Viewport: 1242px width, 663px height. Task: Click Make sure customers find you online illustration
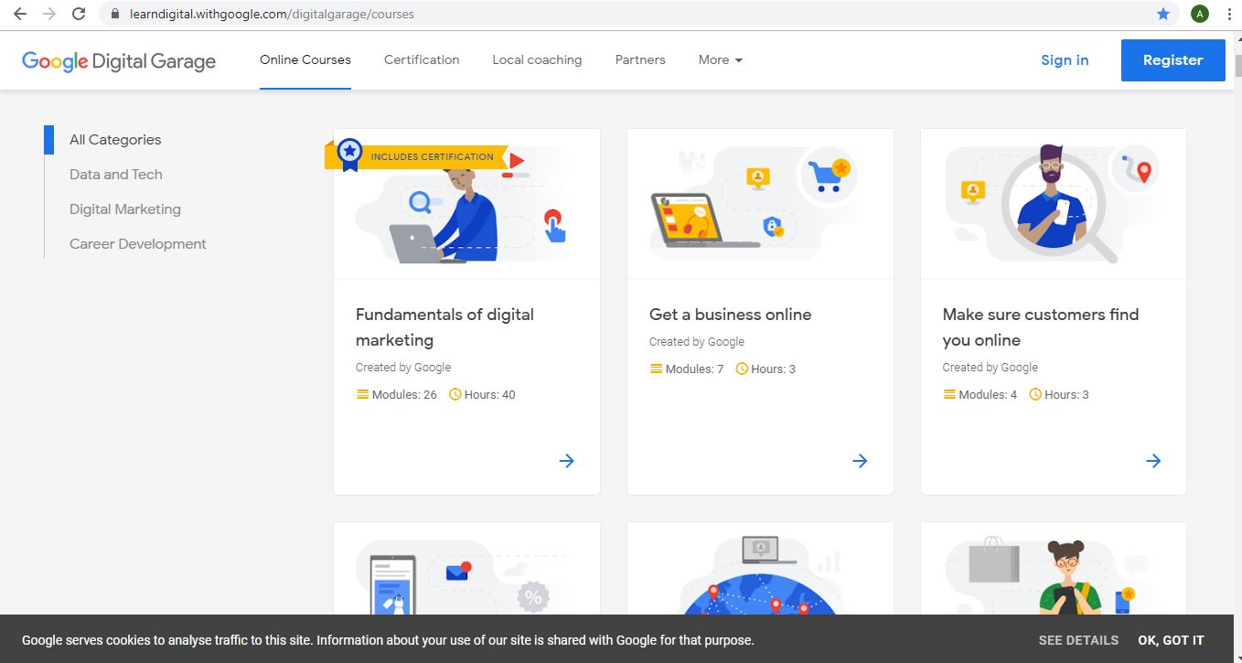(1054, 204)
